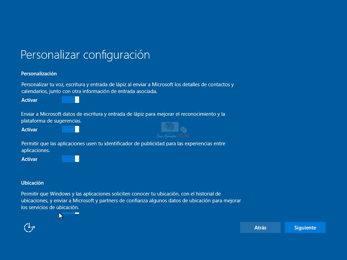Click Activar label under voice personalization text

click(30, 100)
